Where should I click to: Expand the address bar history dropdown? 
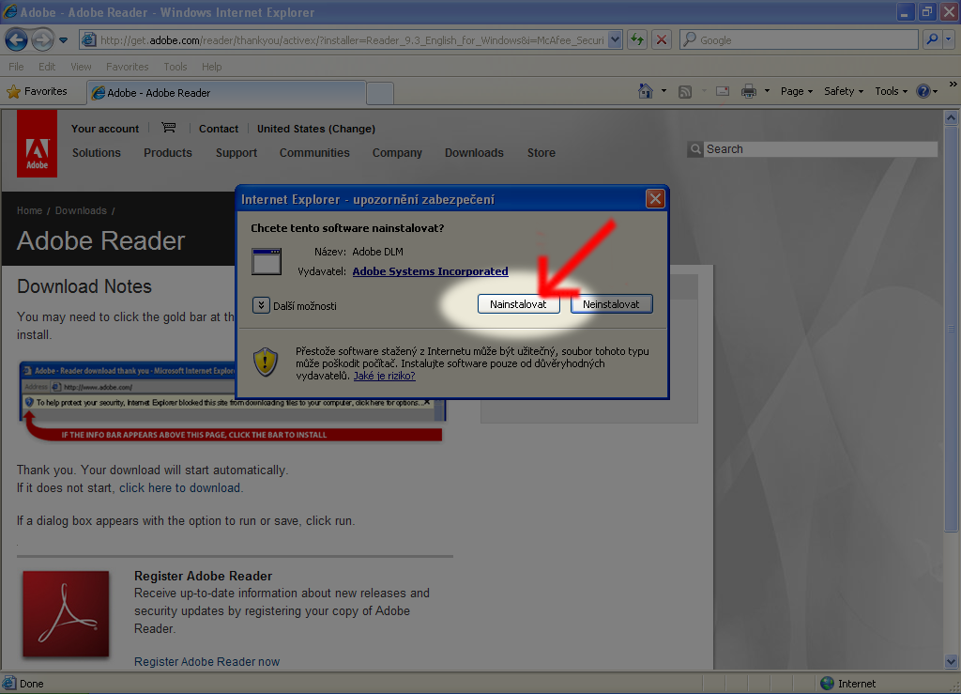point(616,40)
